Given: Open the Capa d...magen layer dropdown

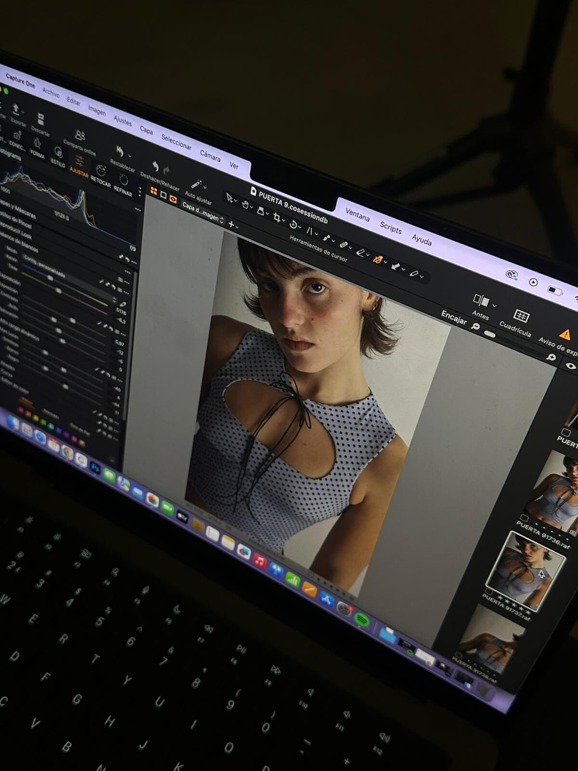Looking at the screenshot, I should [x=203, y=212].
